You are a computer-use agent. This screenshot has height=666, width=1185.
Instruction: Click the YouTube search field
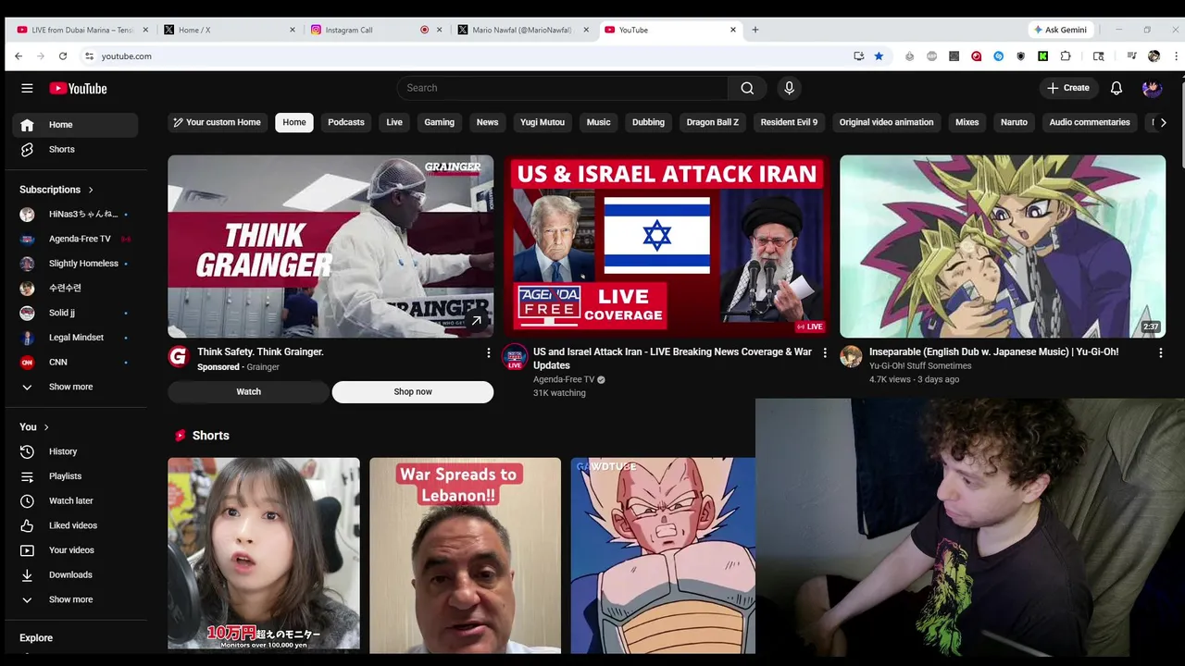tap(563, 88)
